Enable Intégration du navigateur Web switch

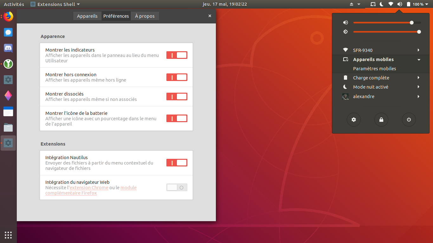pos(177,187)
